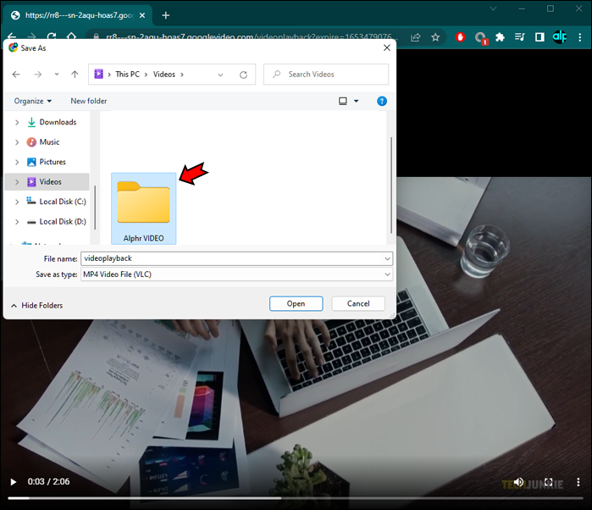
Task: Expand the Downloads tree node
Action: coord(17,122)
